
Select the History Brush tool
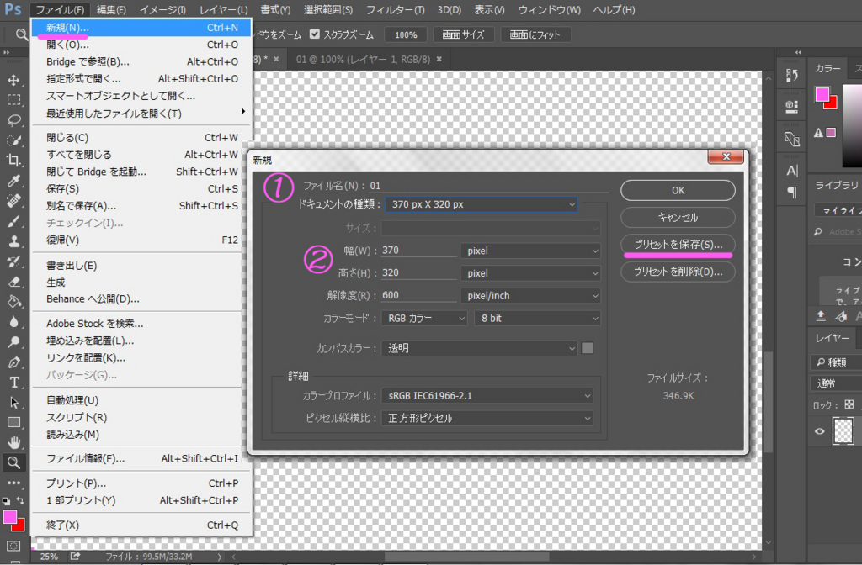13,261
